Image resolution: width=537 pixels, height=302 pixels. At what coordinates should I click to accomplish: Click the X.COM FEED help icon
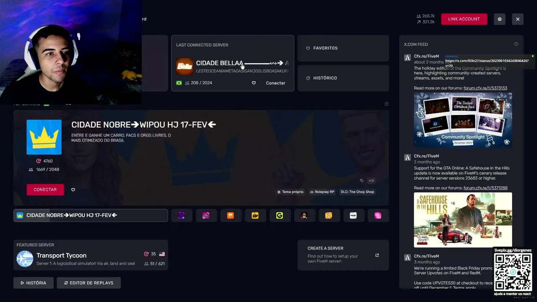pos(516,44)
